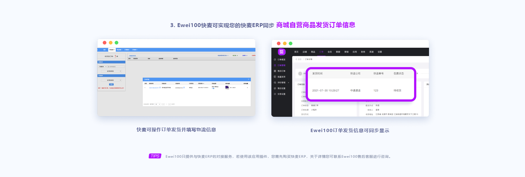This screenshot has height=177, width=525.
Task: Open 批量发货 sidebar item
Action: click(281, 77)
